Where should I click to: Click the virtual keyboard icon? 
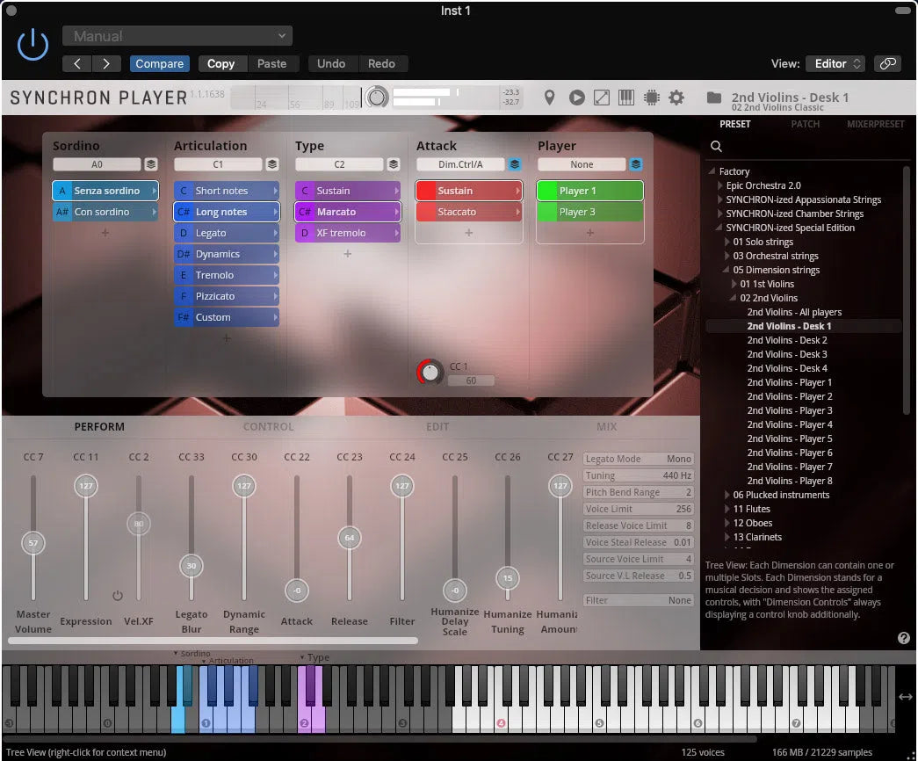625,98
